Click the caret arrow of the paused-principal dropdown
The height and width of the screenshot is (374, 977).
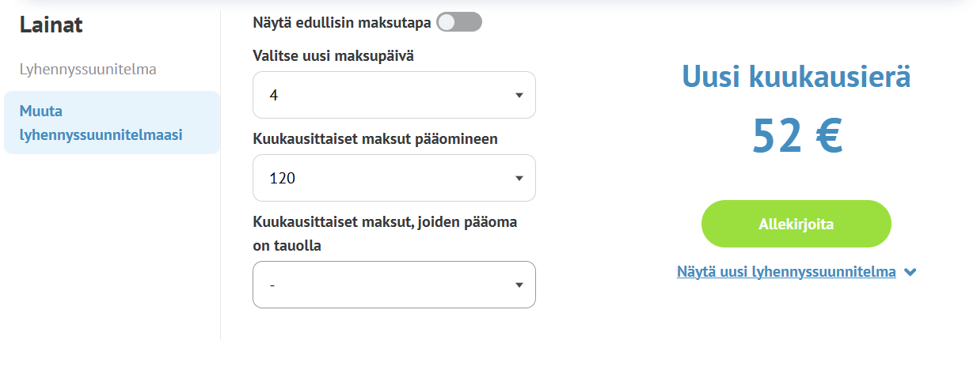point(519,285)
